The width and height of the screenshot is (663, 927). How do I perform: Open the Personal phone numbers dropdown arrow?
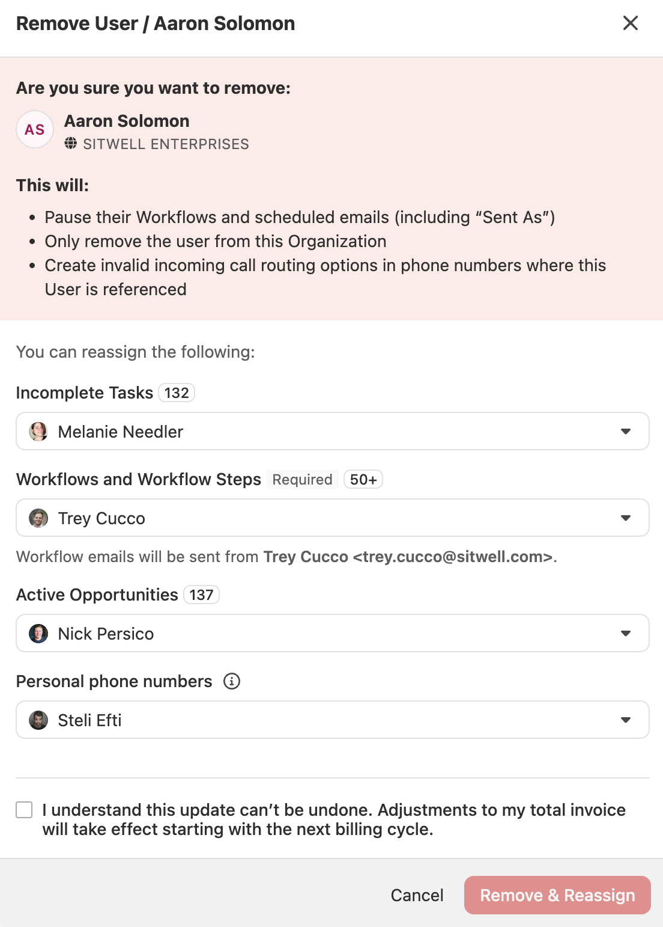[x=626, y=720]
